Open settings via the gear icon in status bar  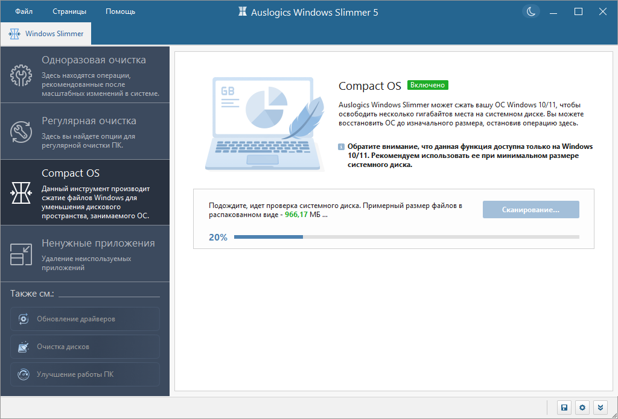click(582, 408)
